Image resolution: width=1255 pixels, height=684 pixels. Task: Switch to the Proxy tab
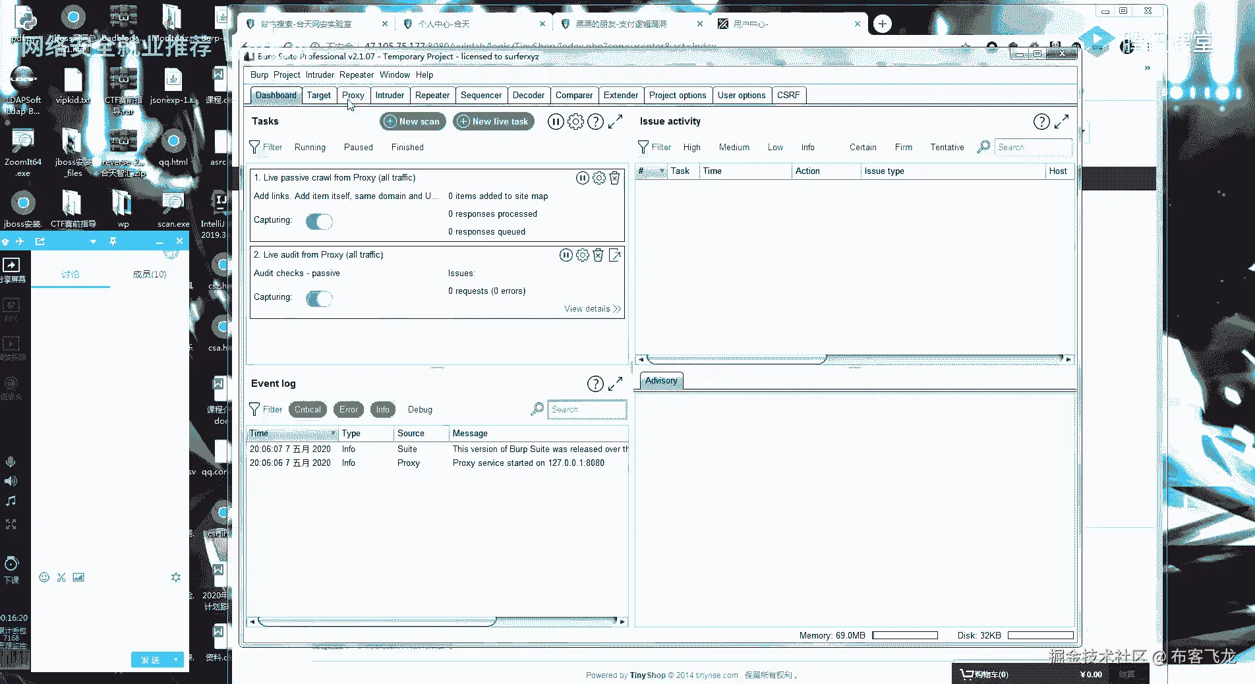[353, 96]
